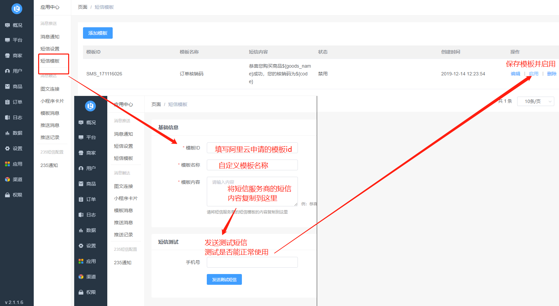Image resolution: width=559 pixels, height=306 pixels.
Task: Open 图文连接 in the outer page submenu
Action: click(50, 89)
